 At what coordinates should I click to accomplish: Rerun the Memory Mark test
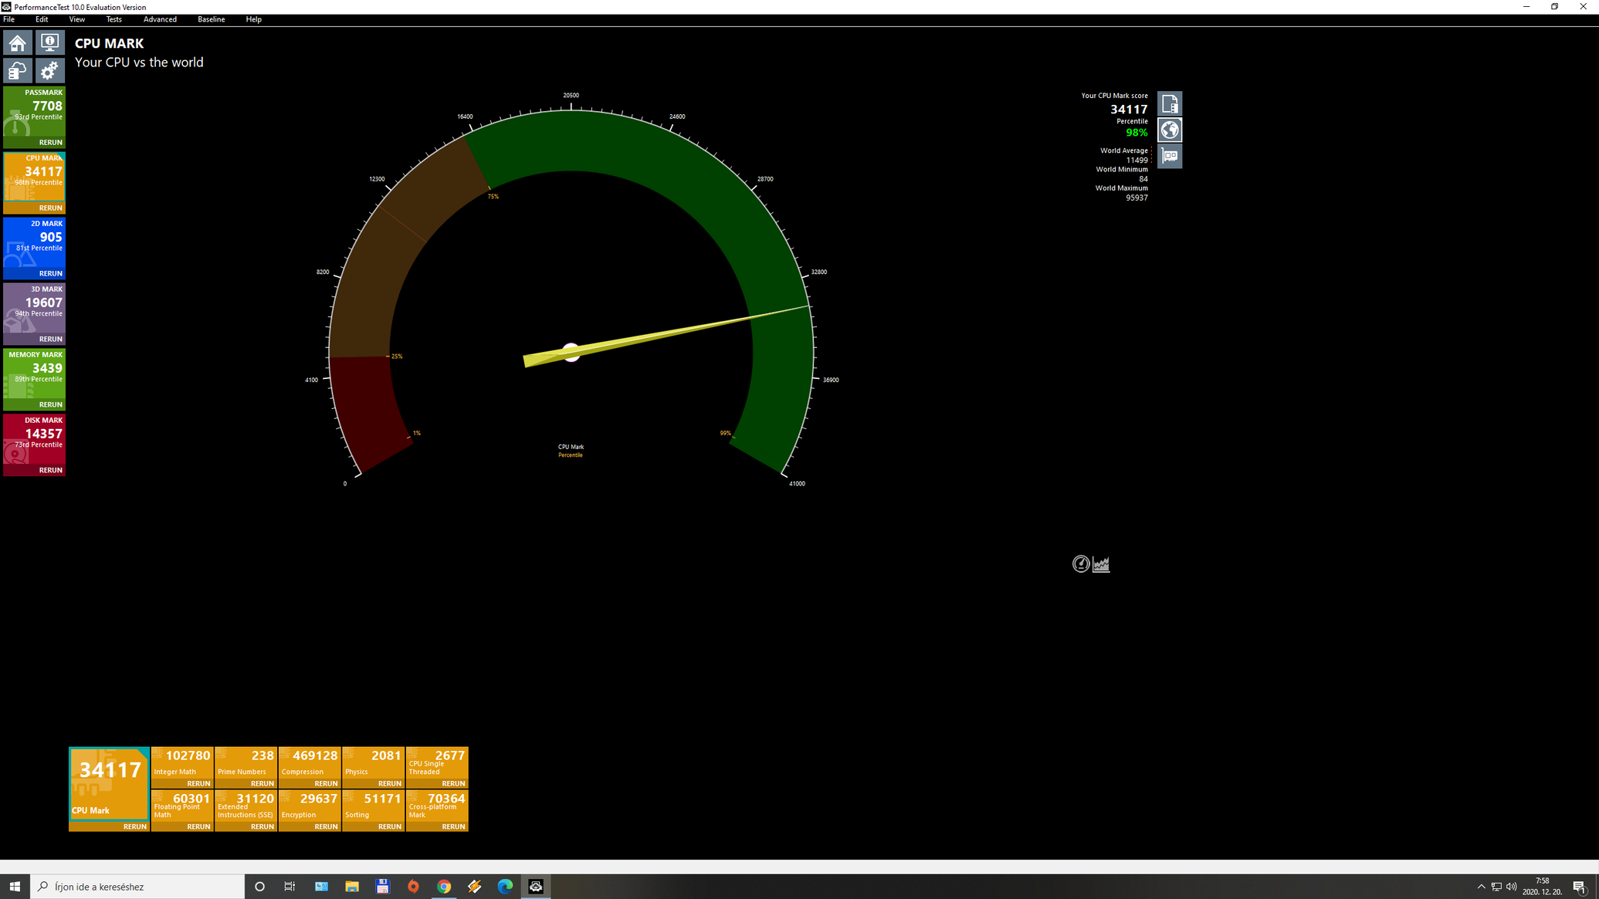click(50, 405)
